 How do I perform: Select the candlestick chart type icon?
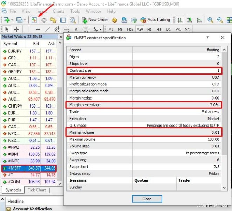pyautogui.click(x=190, y=20)
